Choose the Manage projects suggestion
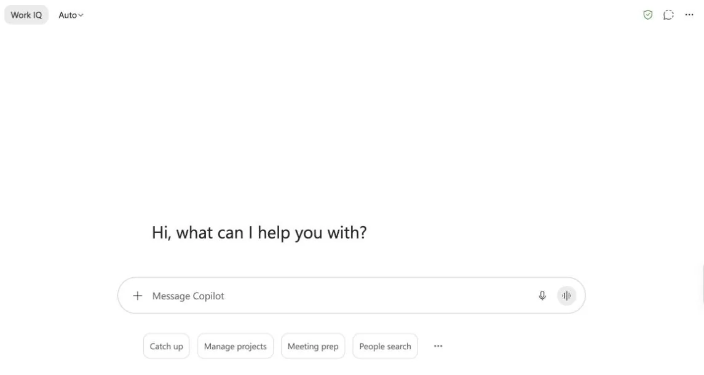Viewport: 704px width, 375px height. 235,346
